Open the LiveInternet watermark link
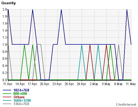 (x=126, y=104)
